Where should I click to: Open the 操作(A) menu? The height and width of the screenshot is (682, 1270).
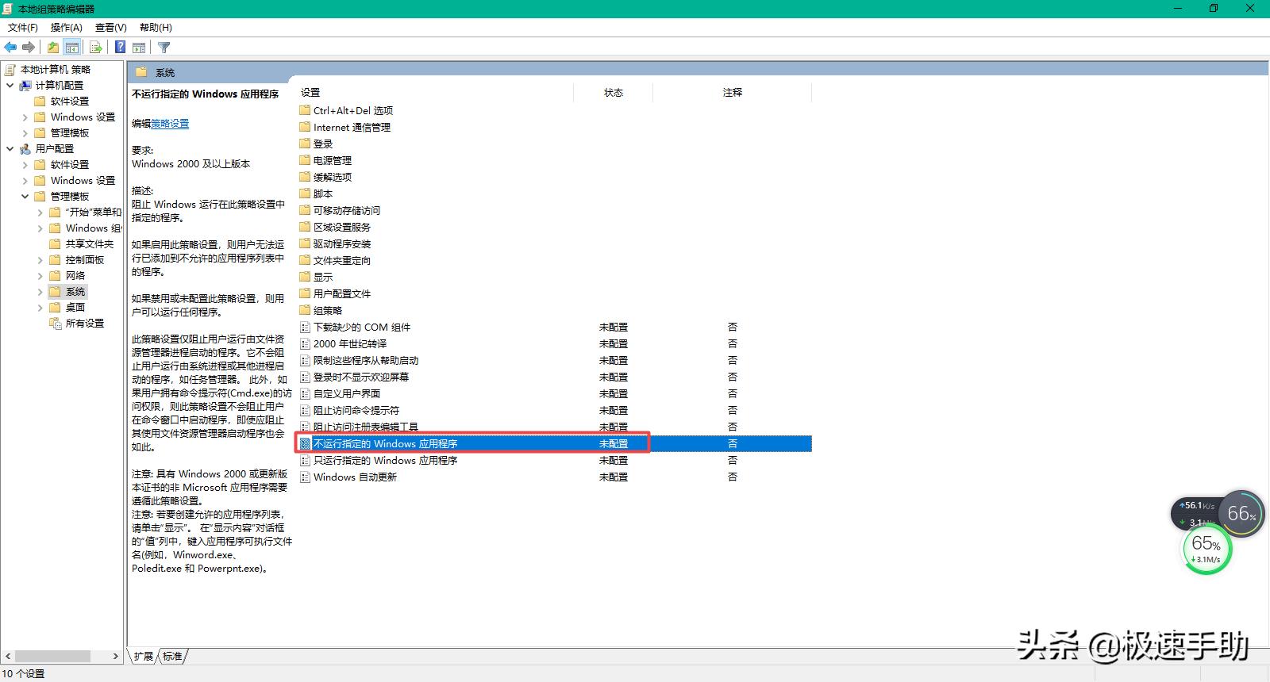coord(67,28)
